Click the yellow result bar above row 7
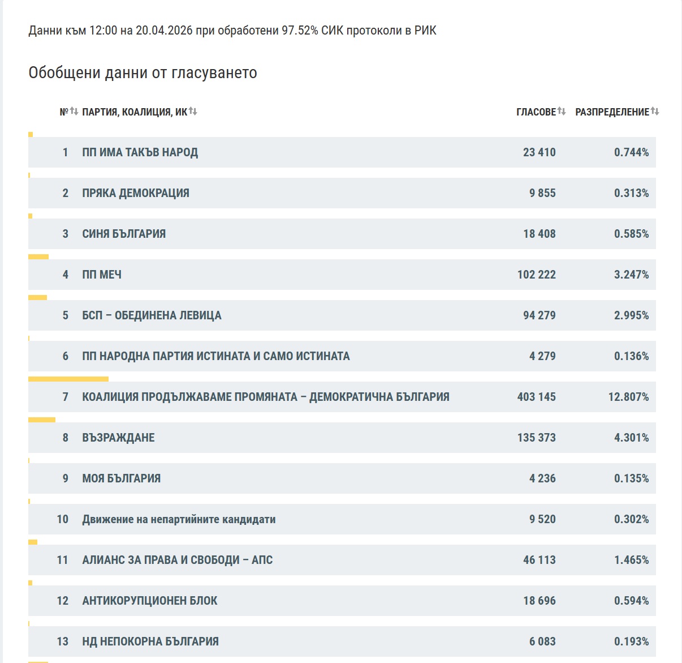The height and width of the screenshot is (663, 682). coord(68,379)
